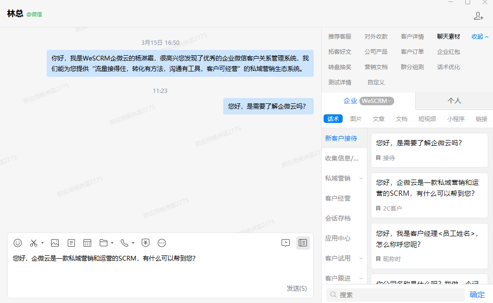The height and width of the screenshot is (303, 493).
Task: Select the scissors screenshot tool
Action: click(33, 242)
